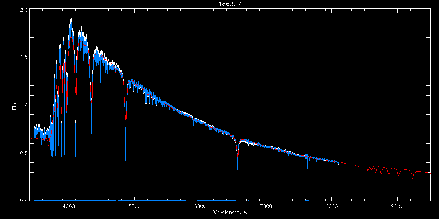Image resolution: width=439 pixels, height=219 pixels.
Task: Click the 8000 x-axis tick label
Action: pos(331,206)
